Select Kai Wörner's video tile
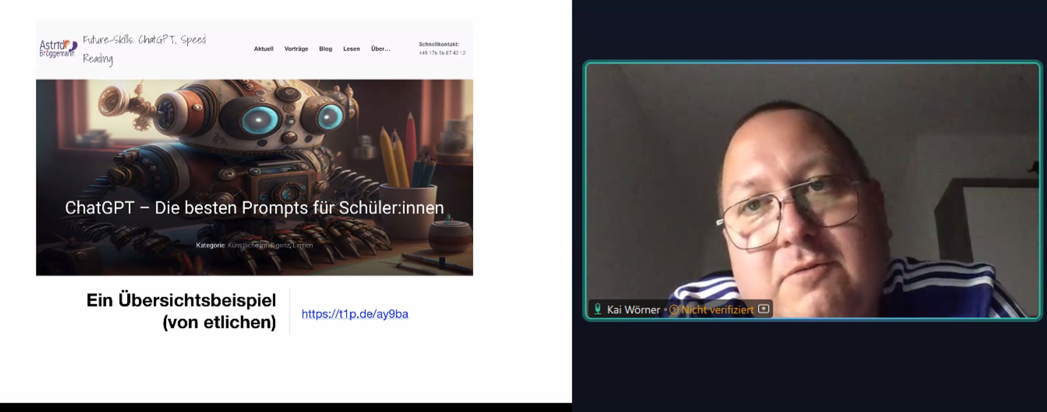Screen dimensions: 1047x412 point(812,191)
